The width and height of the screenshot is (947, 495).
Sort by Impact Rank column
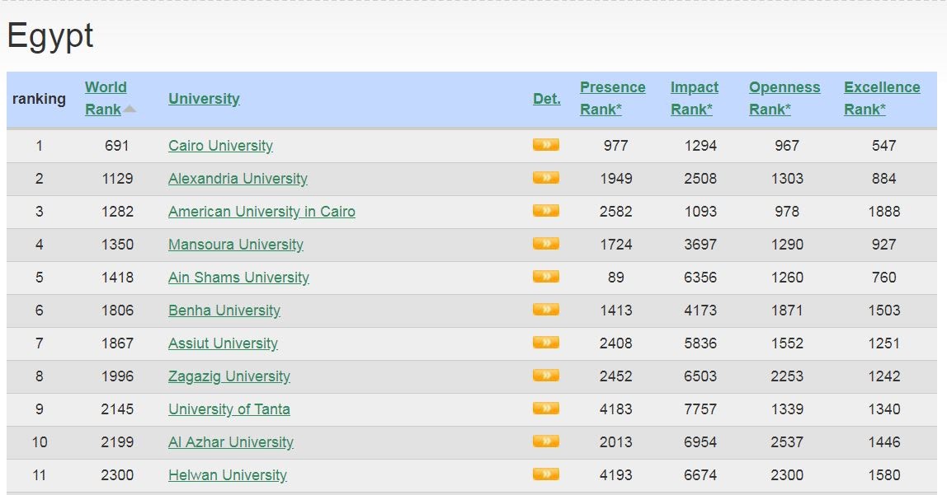click(x=695, y=98)
